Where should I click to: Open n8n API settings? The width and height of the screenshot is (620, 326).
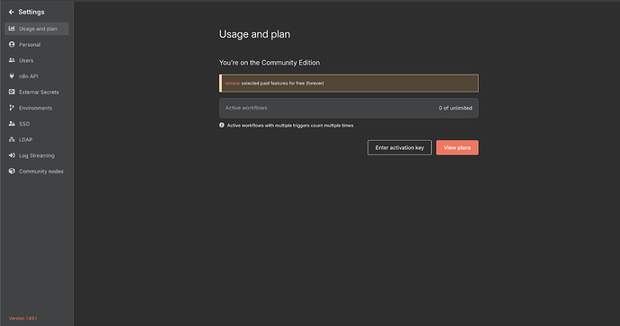(x=36, y=75)
